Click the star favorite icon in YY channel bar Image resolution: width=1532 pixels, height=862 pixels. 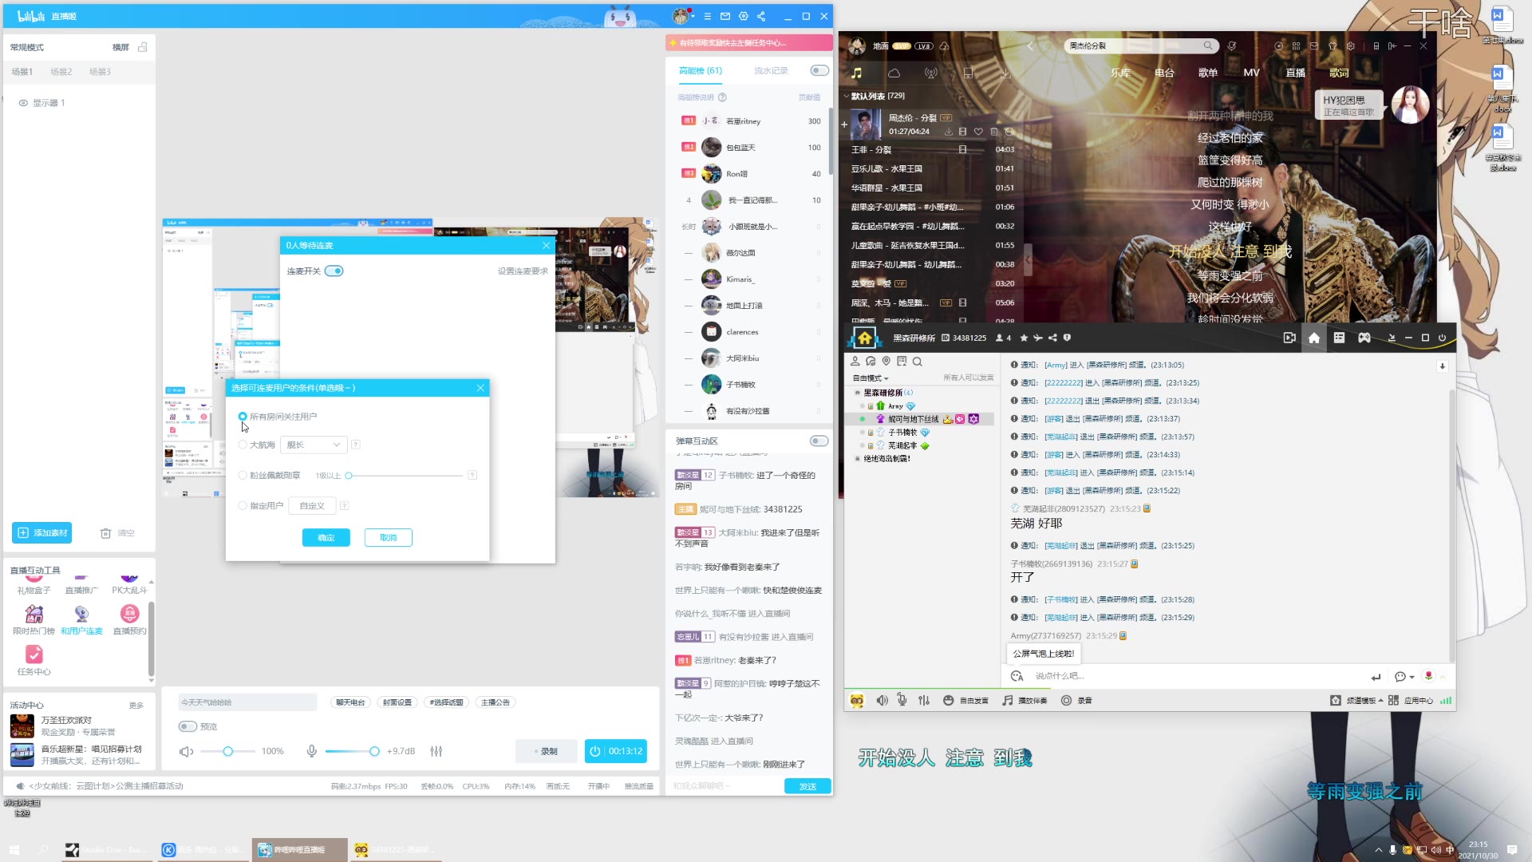[x=1024, y=338]
